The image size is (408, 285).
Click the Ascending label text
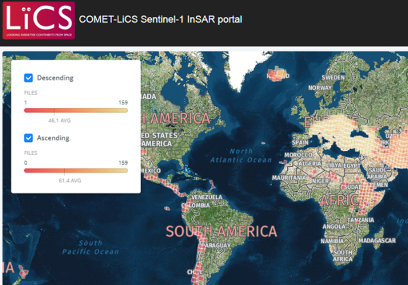point(53,137)
